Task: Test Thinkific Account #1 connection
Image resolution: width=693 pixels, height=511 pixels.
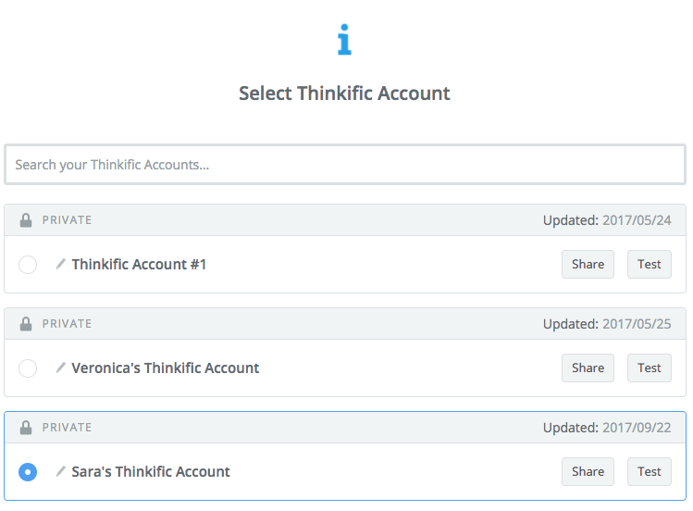Action: pyautogui.click(x=650, y=265)
